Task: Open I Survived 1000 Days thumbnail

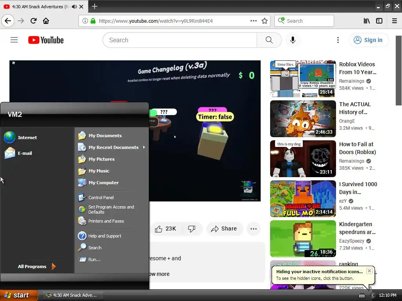Action: (x=303, y=199)
